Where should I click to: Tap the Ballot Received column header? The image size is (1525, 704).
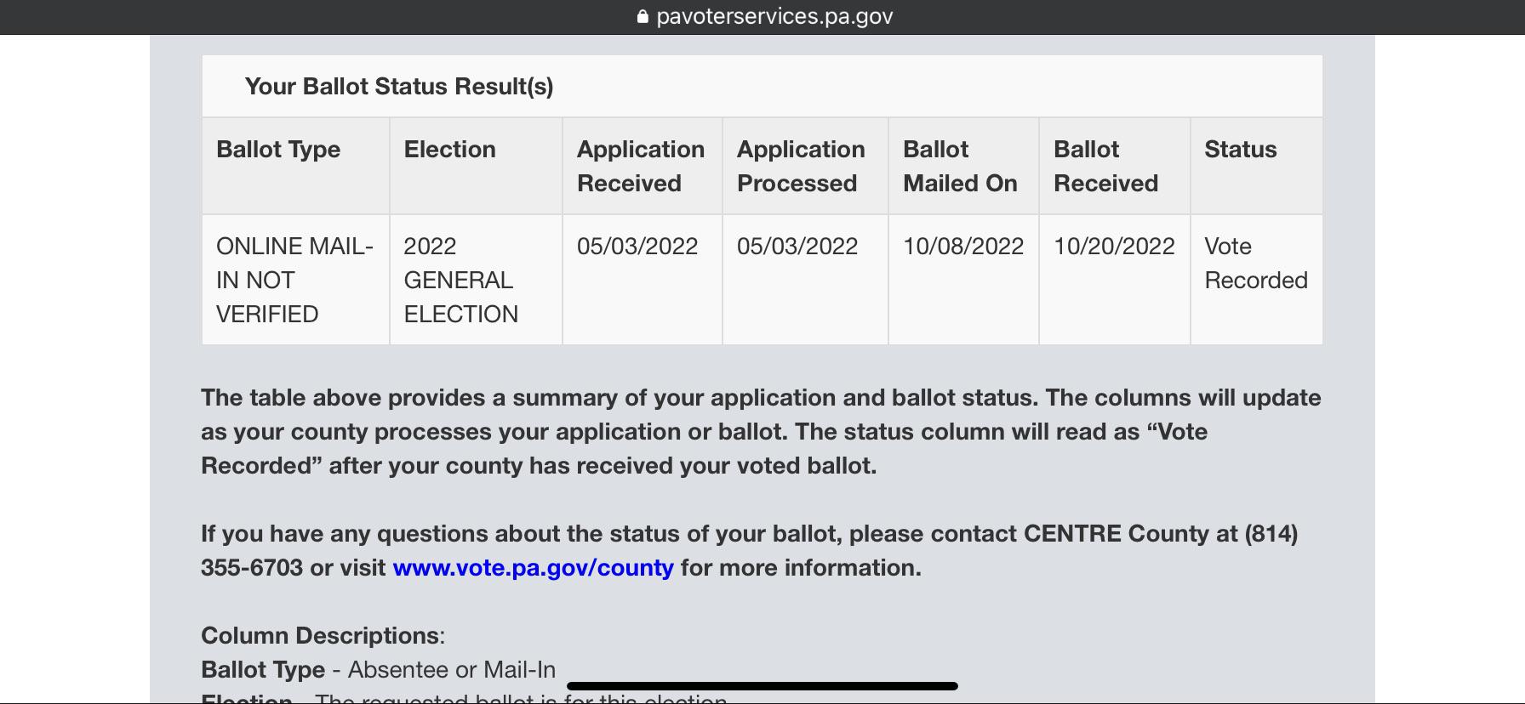coord(1105,166)
